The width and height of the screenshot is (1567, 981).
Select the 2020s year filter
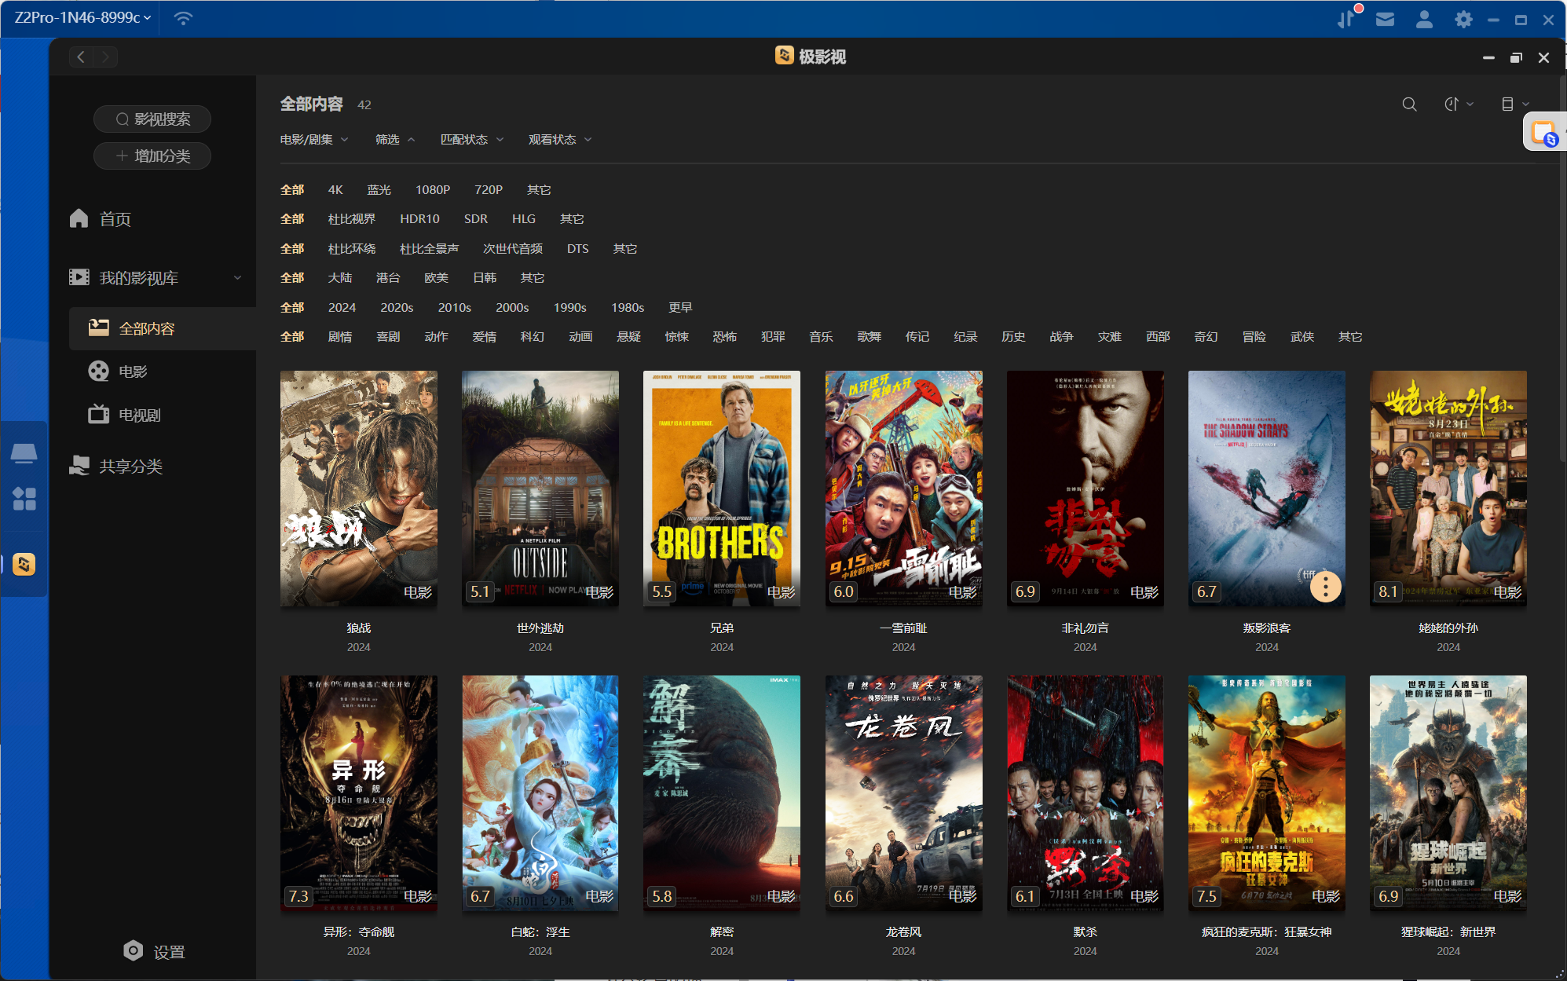pyautogui.click(x=397, y=308)
